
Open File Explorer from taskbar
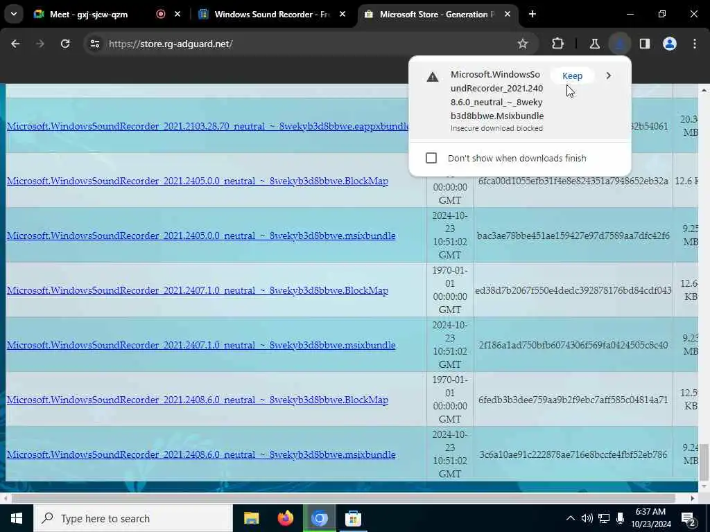251,518
